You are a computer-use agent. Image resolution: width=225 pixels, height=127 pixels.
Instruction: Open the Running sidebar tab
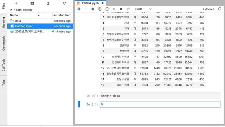(x=4, y=23)
